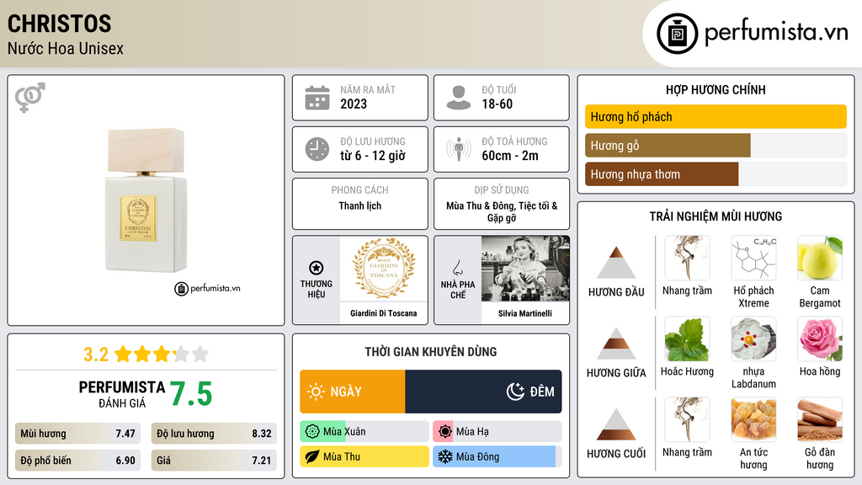Click the Mùa Thu season bar
The image size is (862, 485).
364,456
